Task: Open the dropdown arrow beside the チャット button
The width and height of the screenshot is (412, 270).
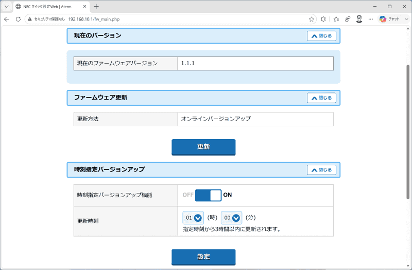Action: (406, 19)
